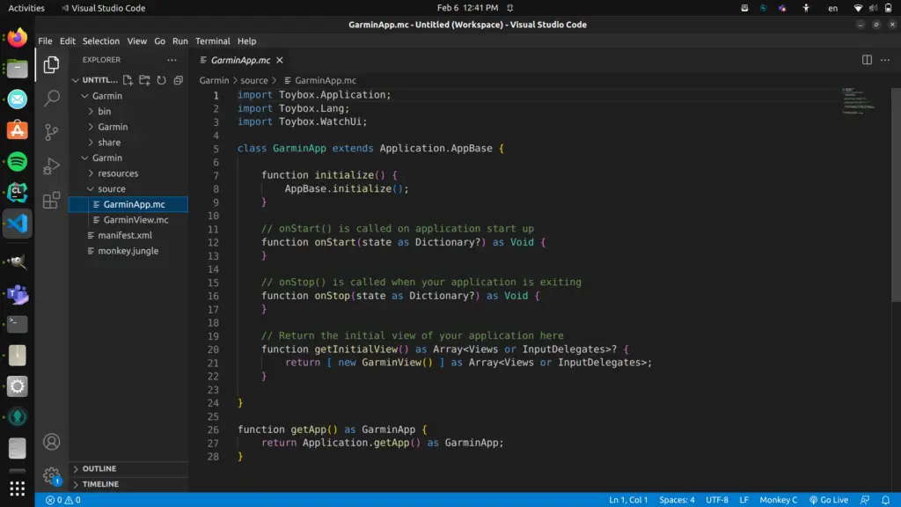Screen dimensions: 901x507
Task: Open the Selection menu
Action: [x=100, y=40]
